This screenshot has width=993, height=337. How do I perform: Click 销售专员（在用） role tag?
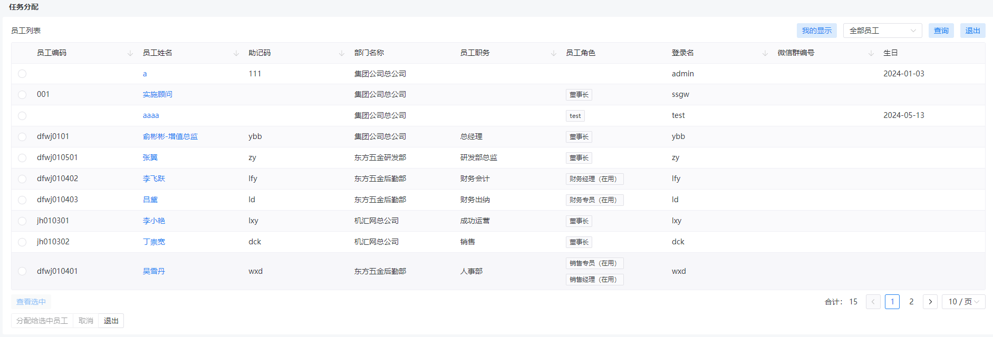click(x=595, y=263)
